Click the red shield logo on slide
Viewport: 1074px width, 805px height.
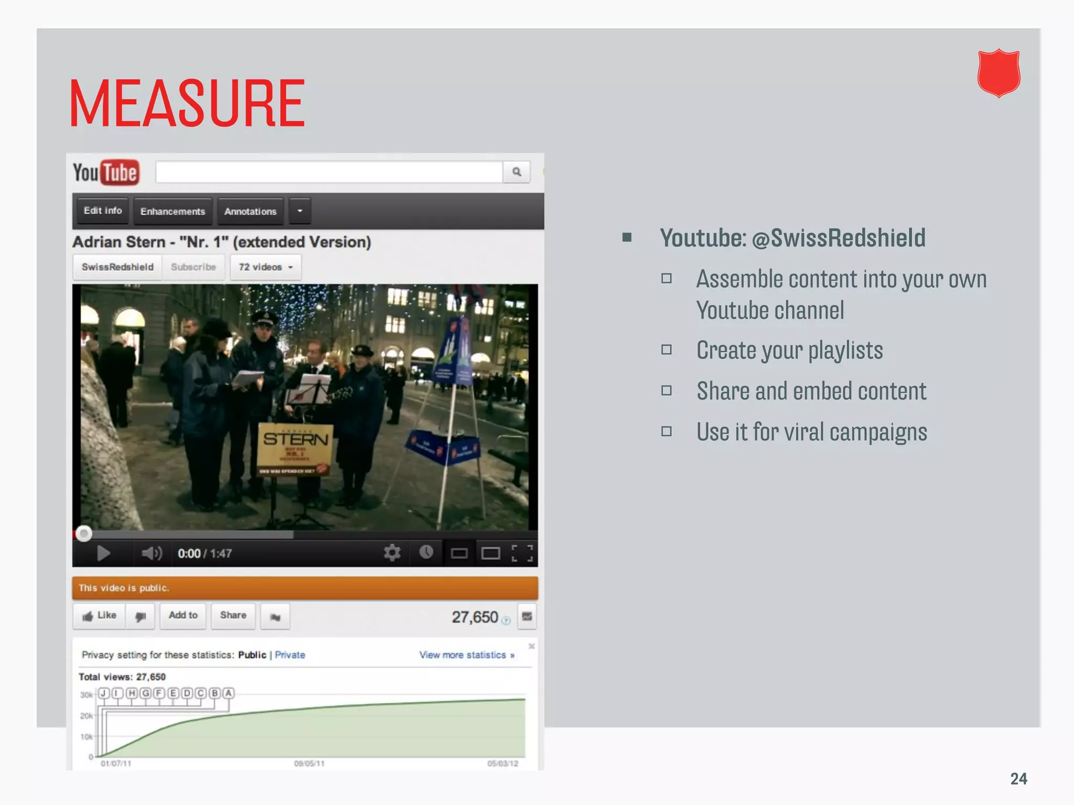click(999, 73)
